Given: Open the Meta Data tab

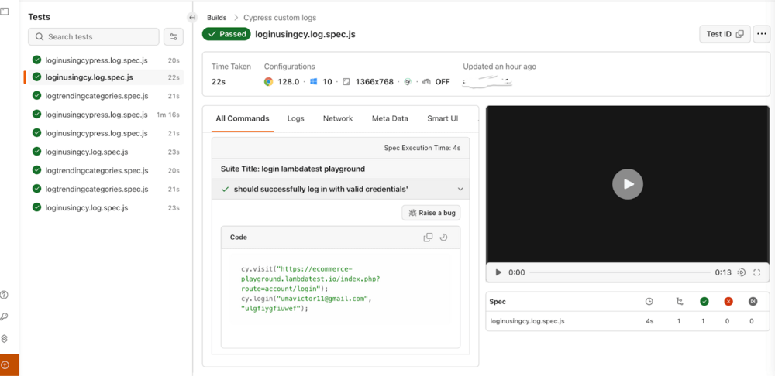Looking at the screenshot, I should coord(390,118).
